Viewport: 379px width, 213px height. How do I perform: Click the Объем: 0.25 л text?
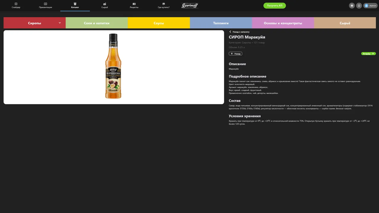coord(237,47)
